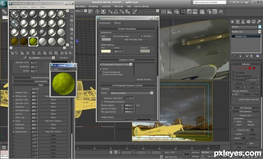Click the 3ds Max application logo button
263x159 pixels.
pyautogui.click(x=4, y=3)
